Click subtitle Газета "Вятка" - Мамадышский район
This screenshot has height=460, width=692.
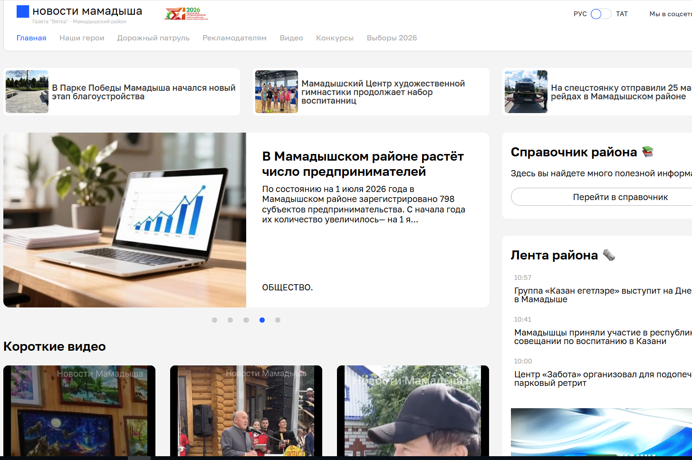pos(79,22)
